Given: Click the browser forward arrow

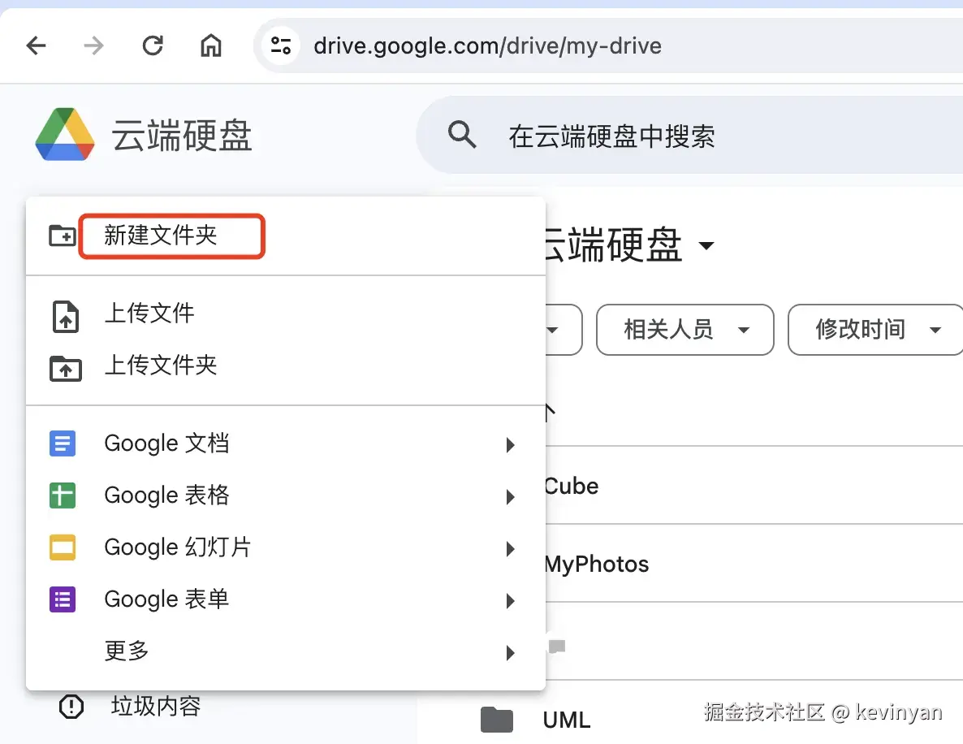Looking at the screenshot, I should tap(94, 45).
